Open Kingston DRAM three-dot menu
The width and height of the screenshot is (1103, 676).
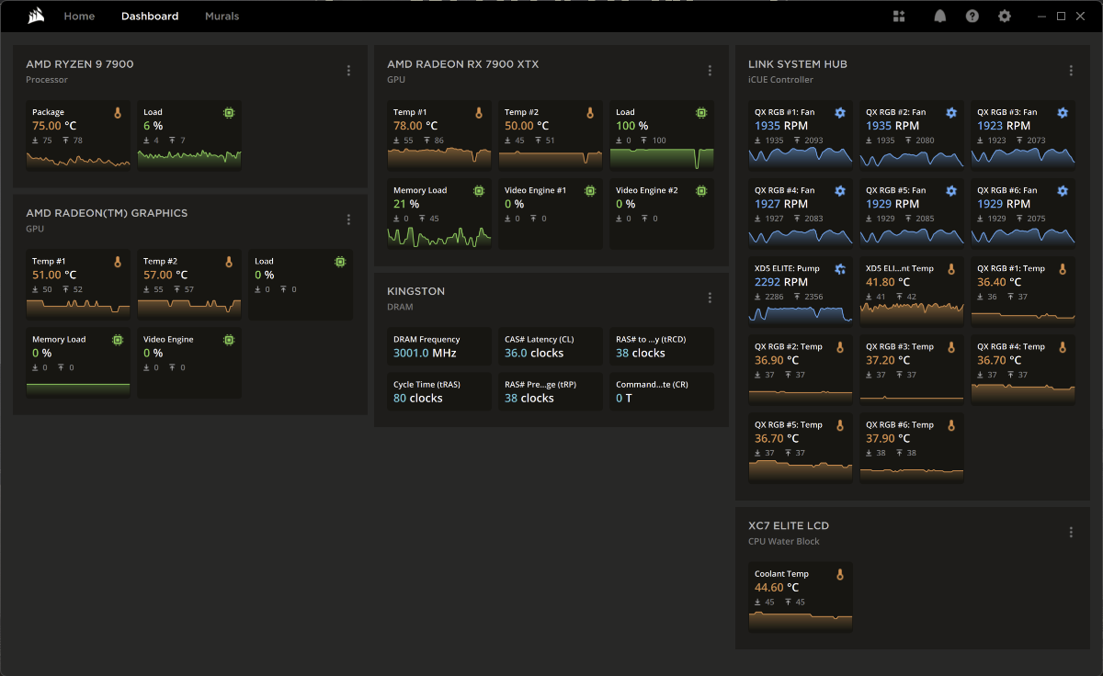[x=710, y=298]
